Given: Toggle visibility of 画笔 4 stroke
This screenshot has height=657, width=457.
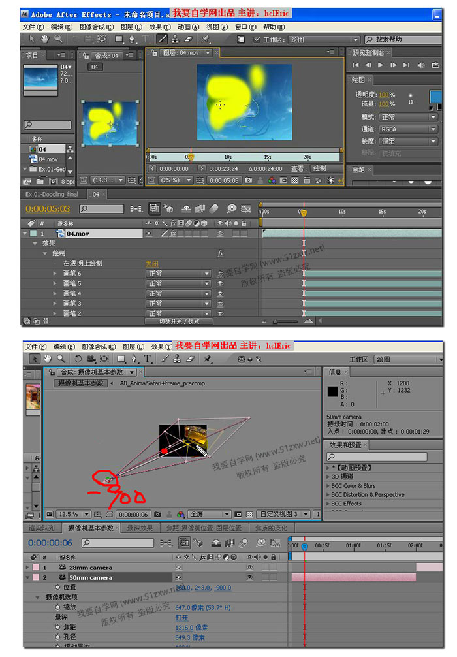Looking at the screenshot, I should pos(220,294).
